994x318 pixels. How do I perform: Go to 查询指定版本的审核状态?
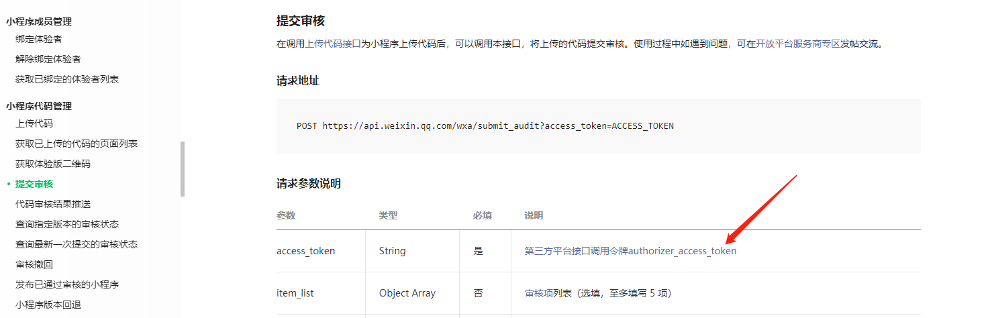67,224
